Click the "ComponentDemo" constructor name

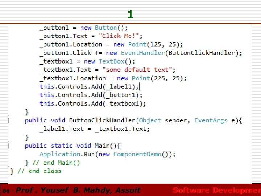(137, 154)
